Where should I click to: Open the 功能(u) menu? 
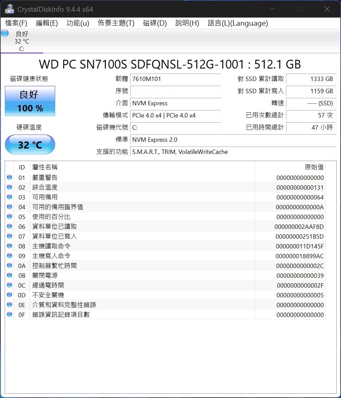pos(78,23)
